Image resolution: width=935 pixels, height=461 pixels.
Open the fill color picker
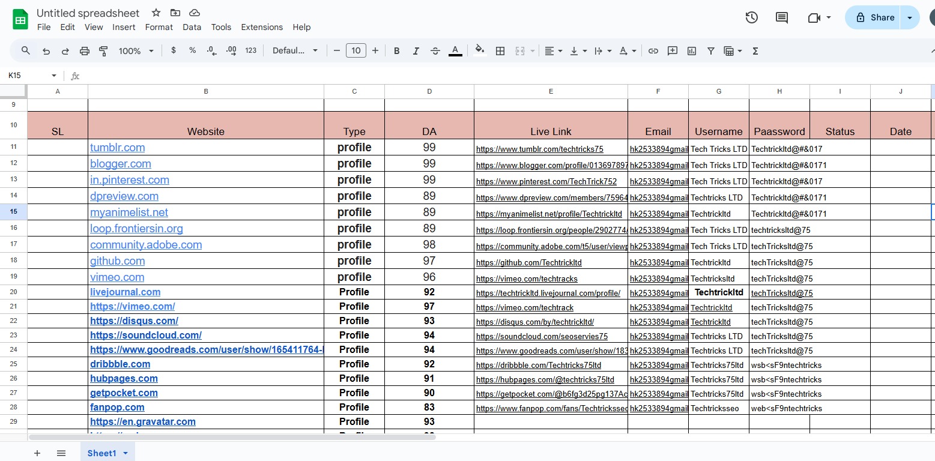point(479,51)
